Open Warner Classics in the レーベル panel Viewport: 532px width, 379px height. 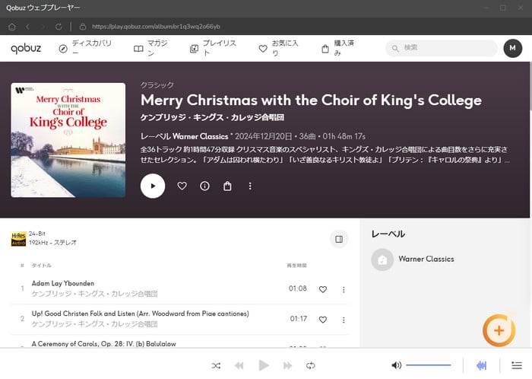[426, 259]
